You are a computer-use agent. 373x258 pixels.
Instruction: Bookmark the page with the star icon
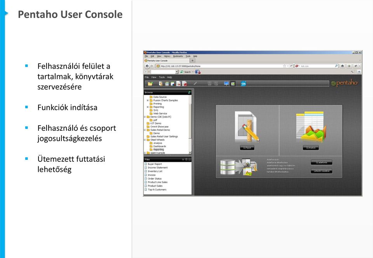tap(284, 66)
